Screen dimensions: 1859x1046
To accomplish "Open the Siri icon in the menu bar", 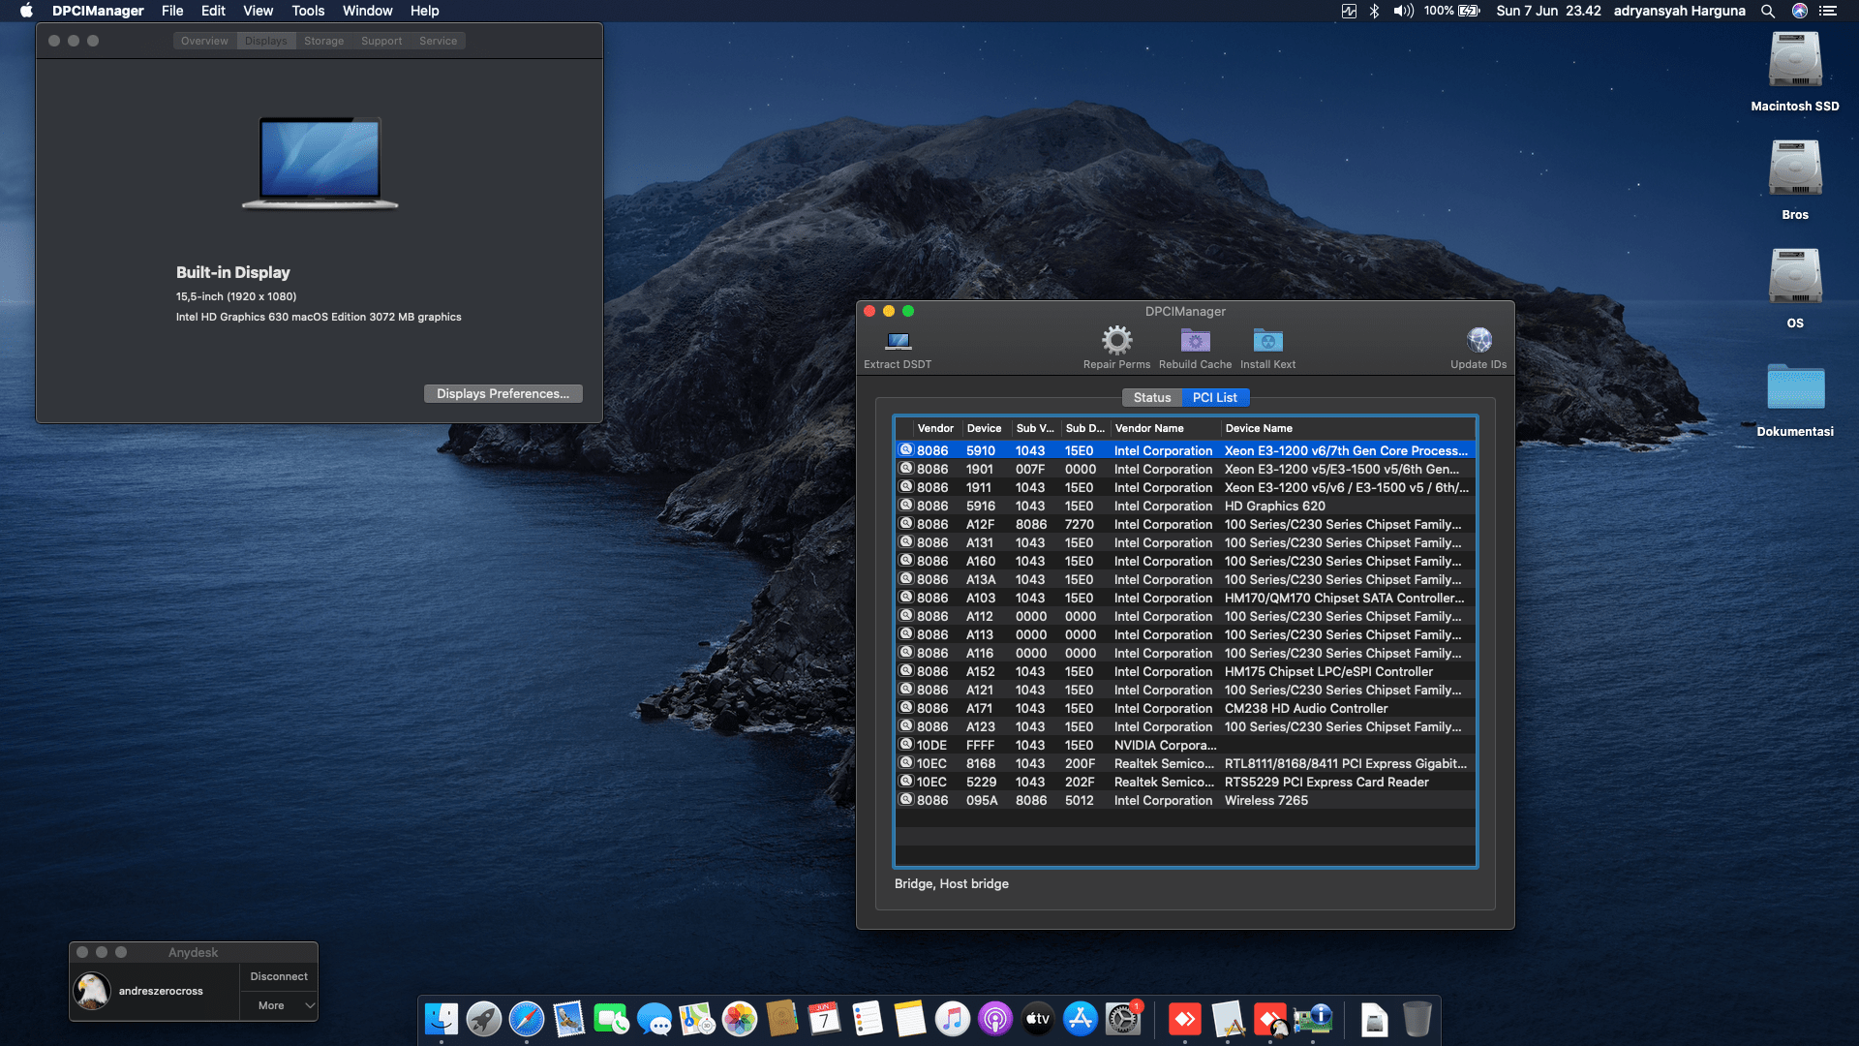I will [x=1799, y=11].
